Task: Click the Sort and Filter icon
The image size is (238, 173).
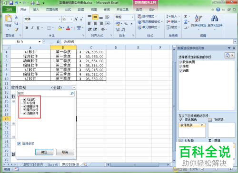Action: pyautogui.click(x=198, y=19)
